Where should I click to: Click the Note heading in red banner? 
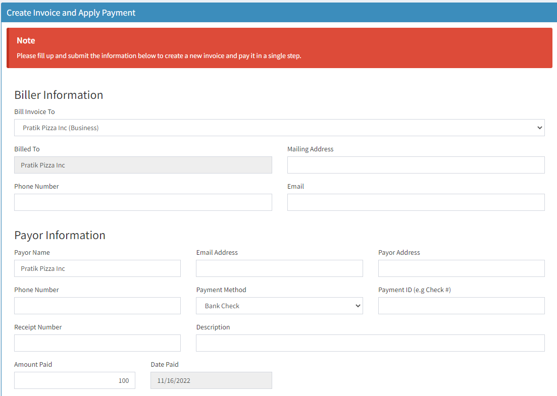point(26,40)
